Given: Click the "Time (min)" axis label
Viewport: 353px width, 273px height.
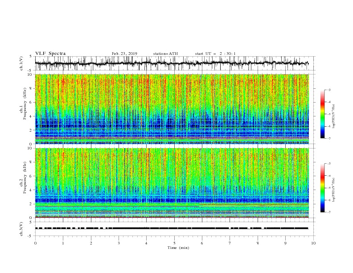Looking at the screenshot, I should point(178,248).
